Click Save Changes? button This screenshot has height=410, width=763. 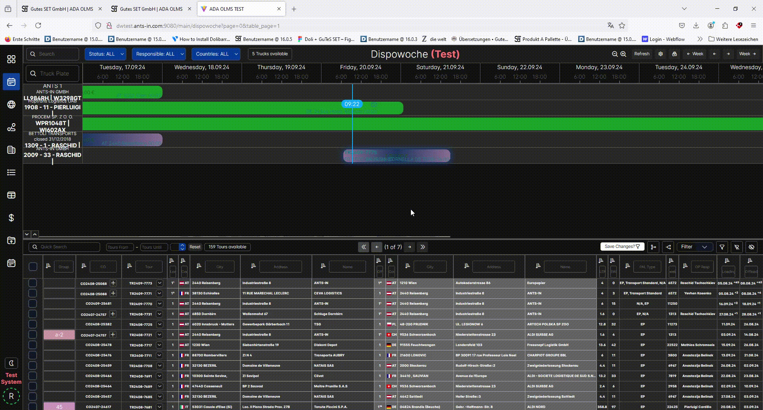pos(622,247)
